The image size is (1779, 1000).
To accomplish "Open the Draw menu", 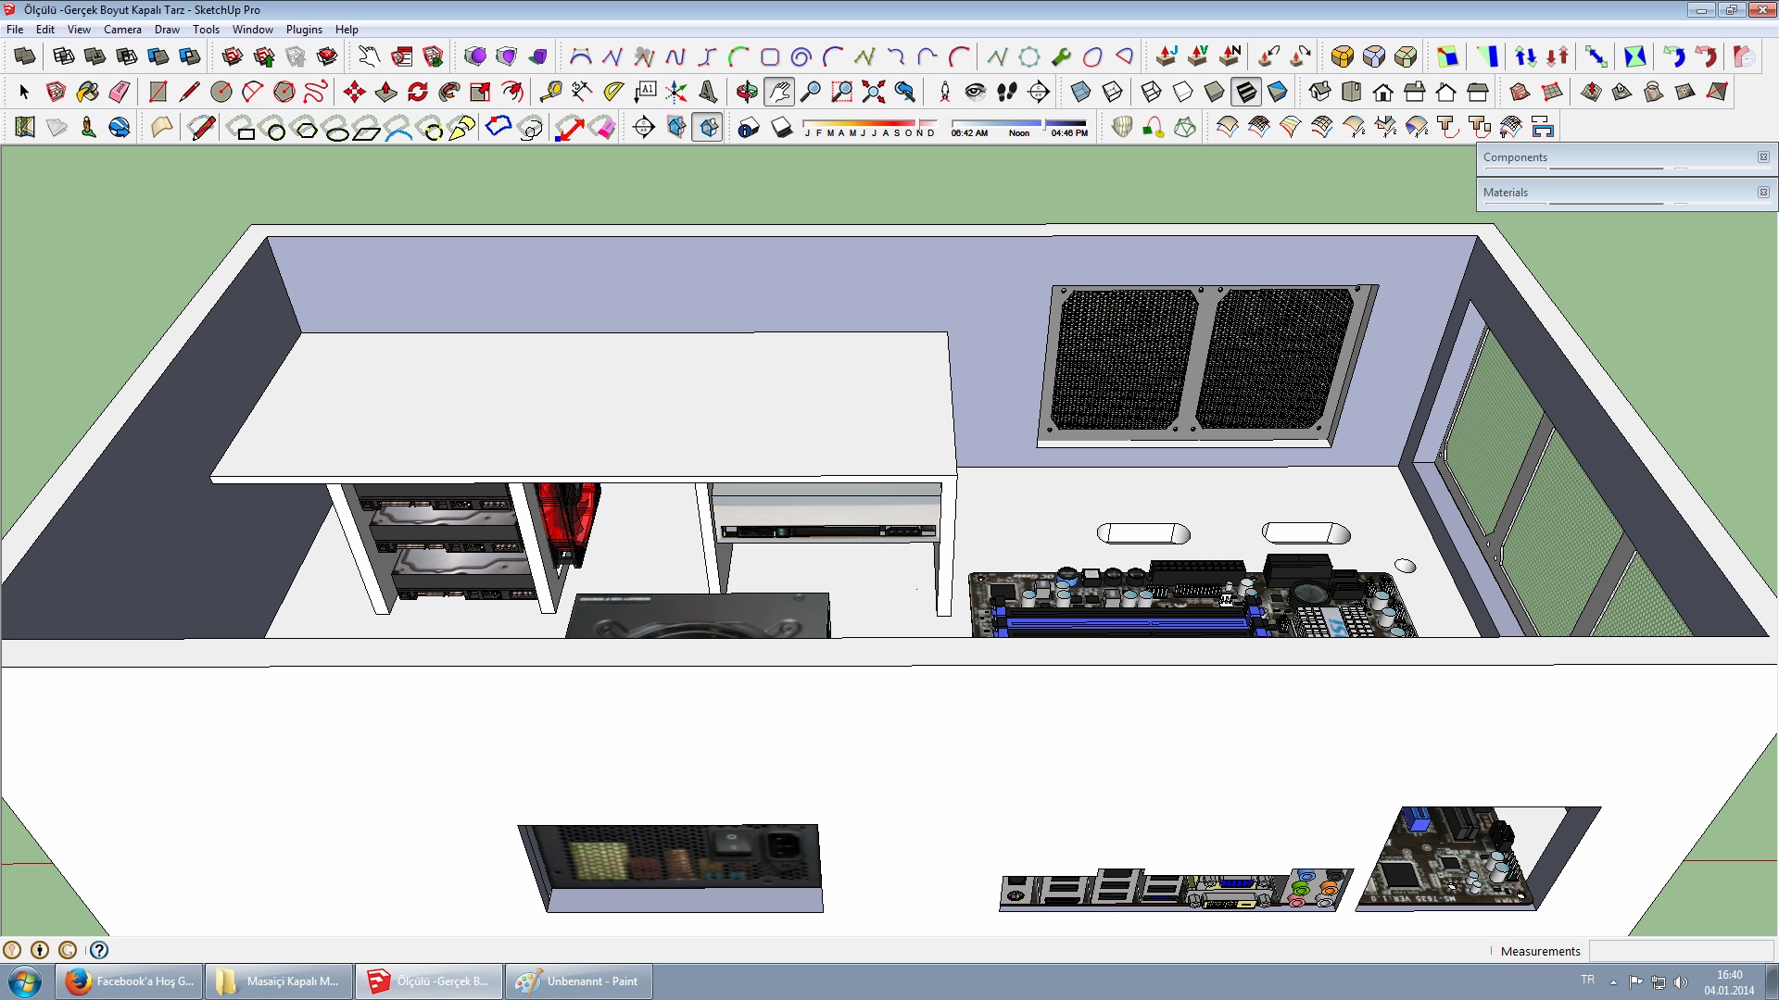I will 167,30.
